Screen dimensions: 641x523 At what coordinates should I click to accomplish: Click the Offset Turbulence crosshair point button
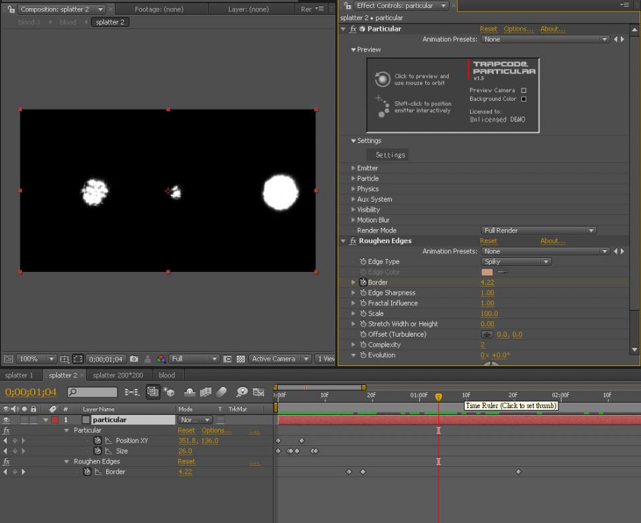pos(487,335)
